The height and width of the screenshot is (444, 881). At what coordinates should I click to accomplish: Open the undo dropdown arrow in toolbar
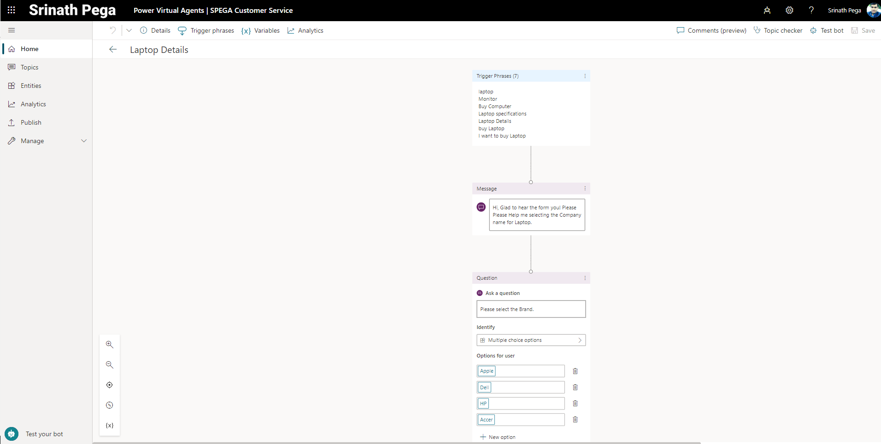[x=129, y=30]
